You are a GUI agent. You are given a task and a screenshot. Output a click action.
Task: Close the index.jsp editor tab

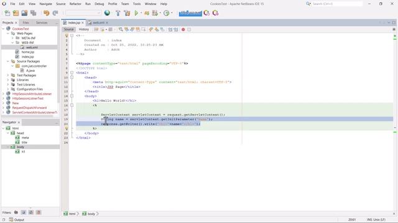coord(83,23)
